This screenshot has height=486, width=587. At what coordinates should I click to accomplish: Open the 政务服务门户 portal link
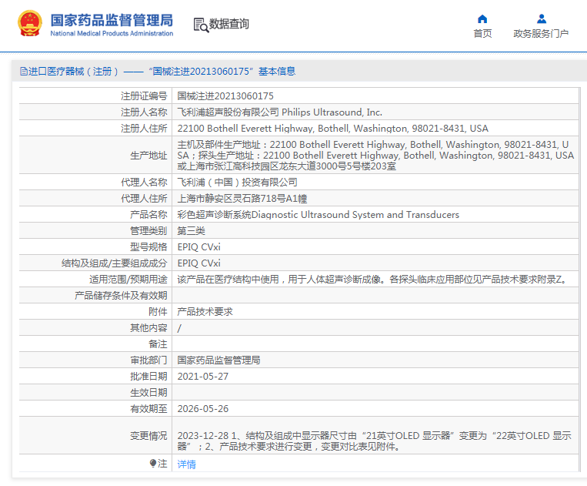click(541, 34)
